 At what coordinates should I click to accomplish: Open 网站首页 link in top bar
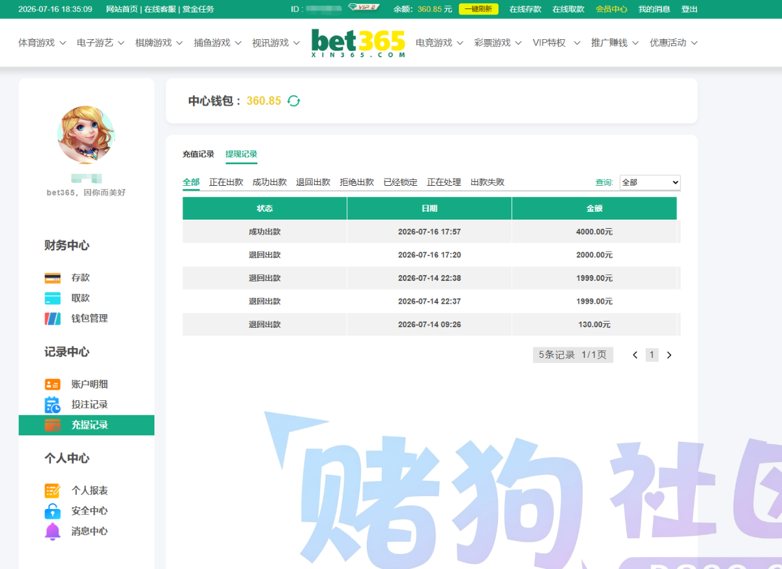(122, 9)
